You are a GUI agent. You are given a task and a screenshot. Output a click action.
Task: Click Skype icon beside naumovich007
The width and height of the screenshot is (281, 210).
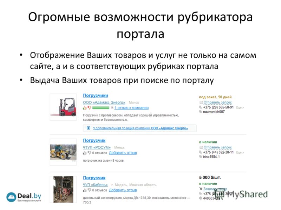click(x=201, y=112)
